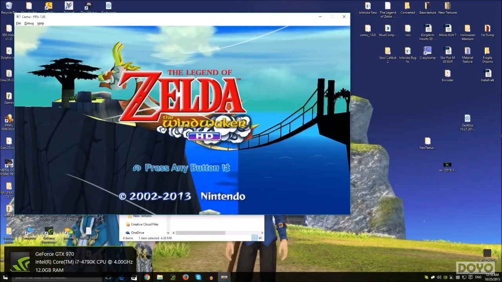This screenshot has width=502, height=282.
Task: Open Microsoft Edge from the taskbar
Action: click(x=121, y=277)
